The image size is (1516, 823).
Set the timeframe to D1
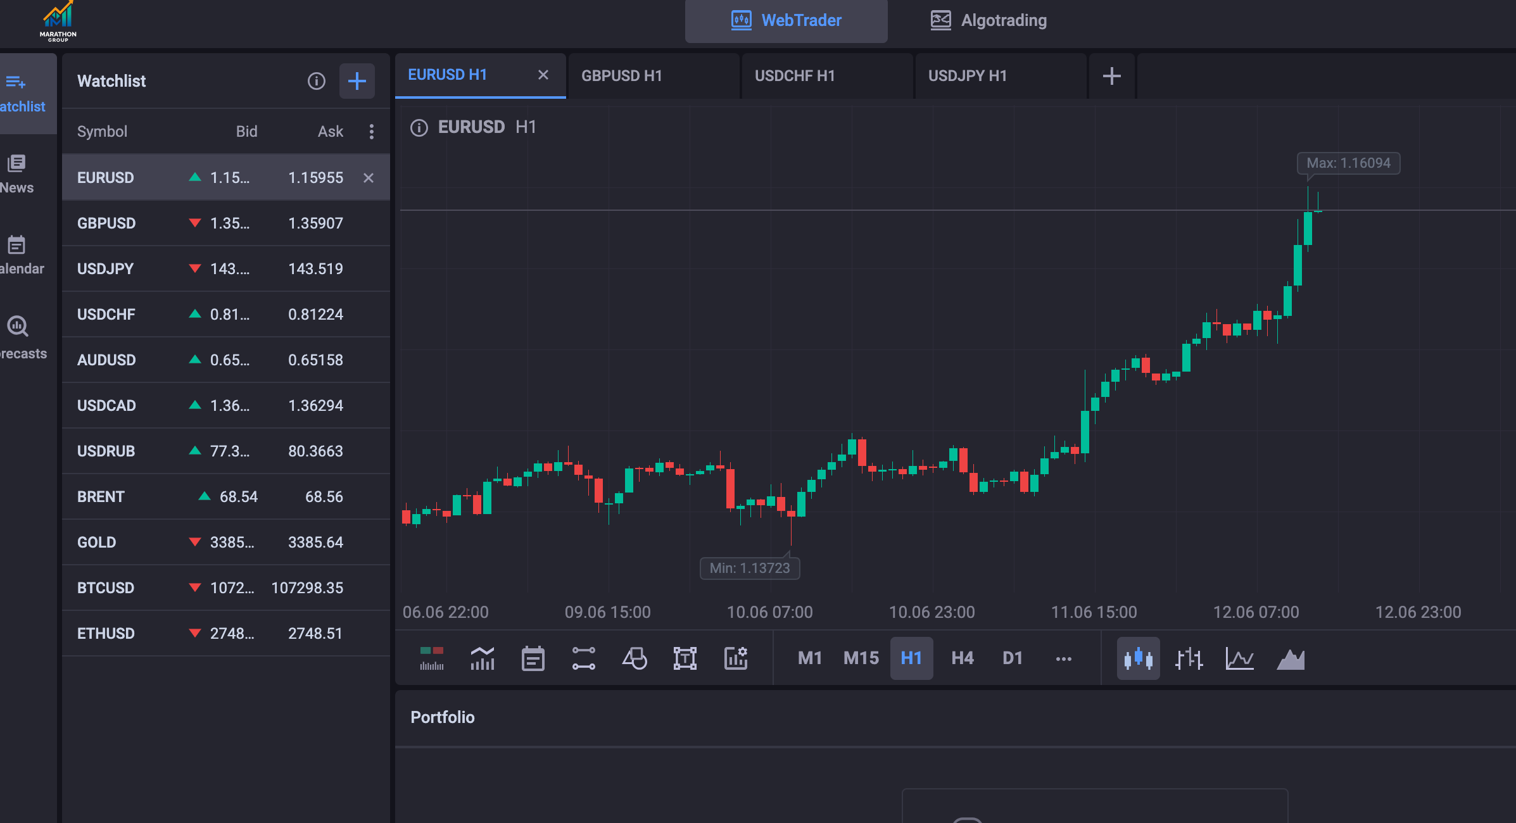[1013, 658]
